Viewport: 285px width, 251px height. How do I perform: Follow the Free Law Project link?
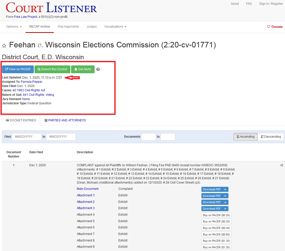pos(26,17)
